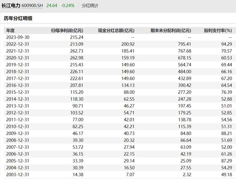Click the 期末未分配利润(亿元) column header
Screen dimensions: 236x179
(x=171, y=30)
